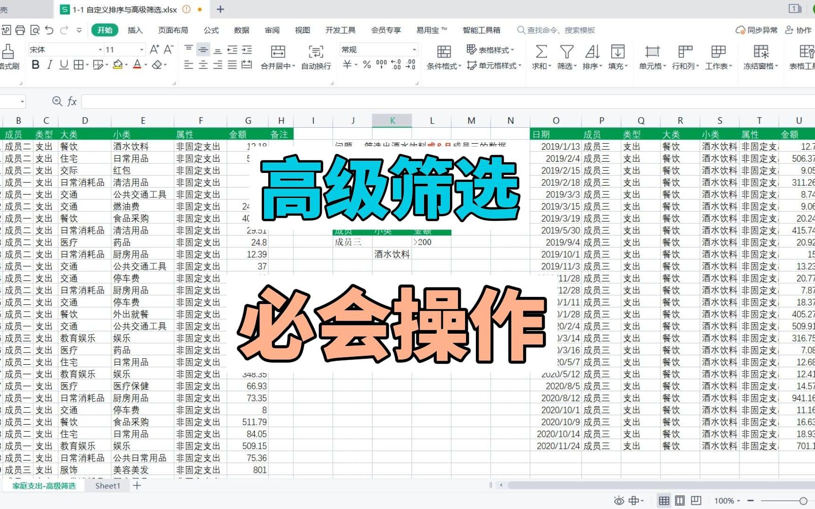The width and height of the screenshot is (815, 509).
Task: Toggle Italic formatting
Action: (x=50, y=65)
